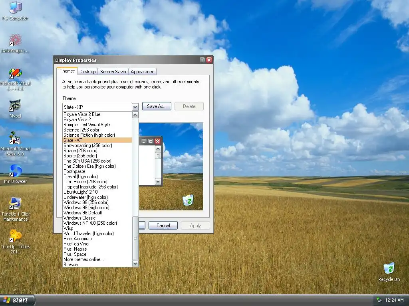
Task: Select Microsoft Visual Basic 6.0 shortcut
Action: coord(15,144)
